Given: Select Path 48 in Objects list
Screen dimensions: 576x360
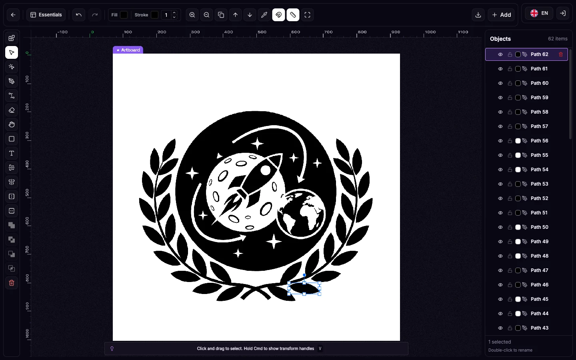Looking at the screenshot, I should 526,256.
